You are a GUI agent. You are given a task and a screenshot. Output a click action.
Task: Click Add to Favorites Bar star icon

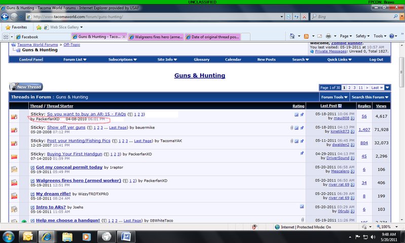tap(39, 27)
